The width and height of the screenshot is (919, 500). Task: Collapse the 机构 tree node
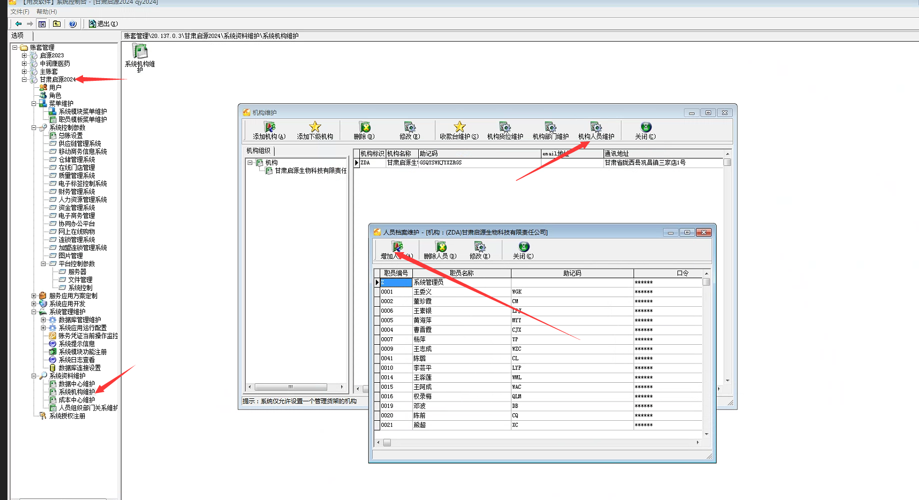point(250,163)
